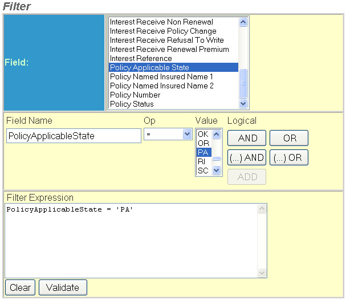This screenshot has height=300, width=346.
Task: Select SC in the Value list
Action: point(203,171)
